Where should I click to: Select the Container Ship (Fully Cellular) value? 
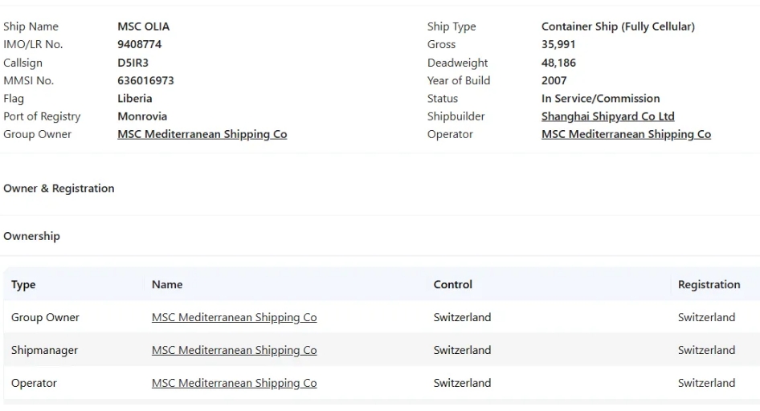tap(618, 26)
